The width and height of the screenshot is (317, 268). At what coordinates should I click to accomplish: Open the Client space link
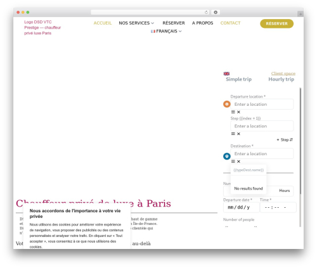(x=283, y=73)
